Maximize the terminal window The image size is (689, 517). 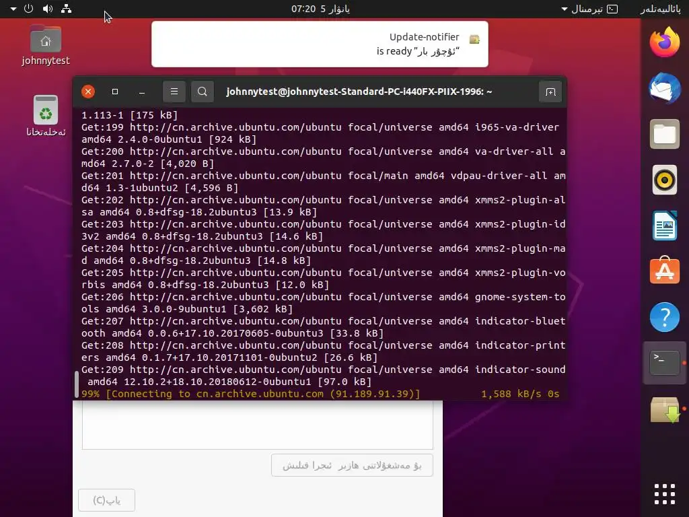click(115, 92)
